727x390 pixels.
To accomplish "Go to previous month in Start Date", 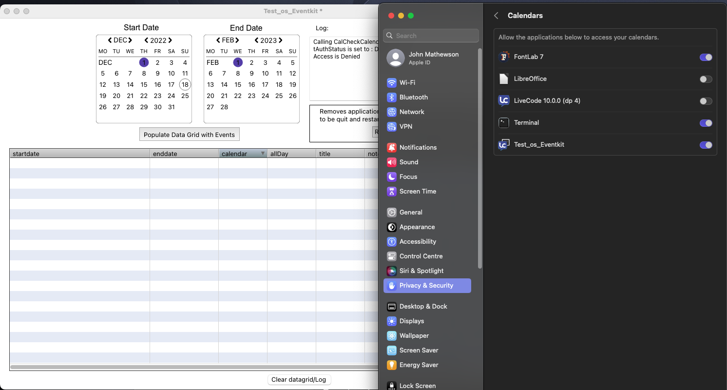I will (110, 40).
